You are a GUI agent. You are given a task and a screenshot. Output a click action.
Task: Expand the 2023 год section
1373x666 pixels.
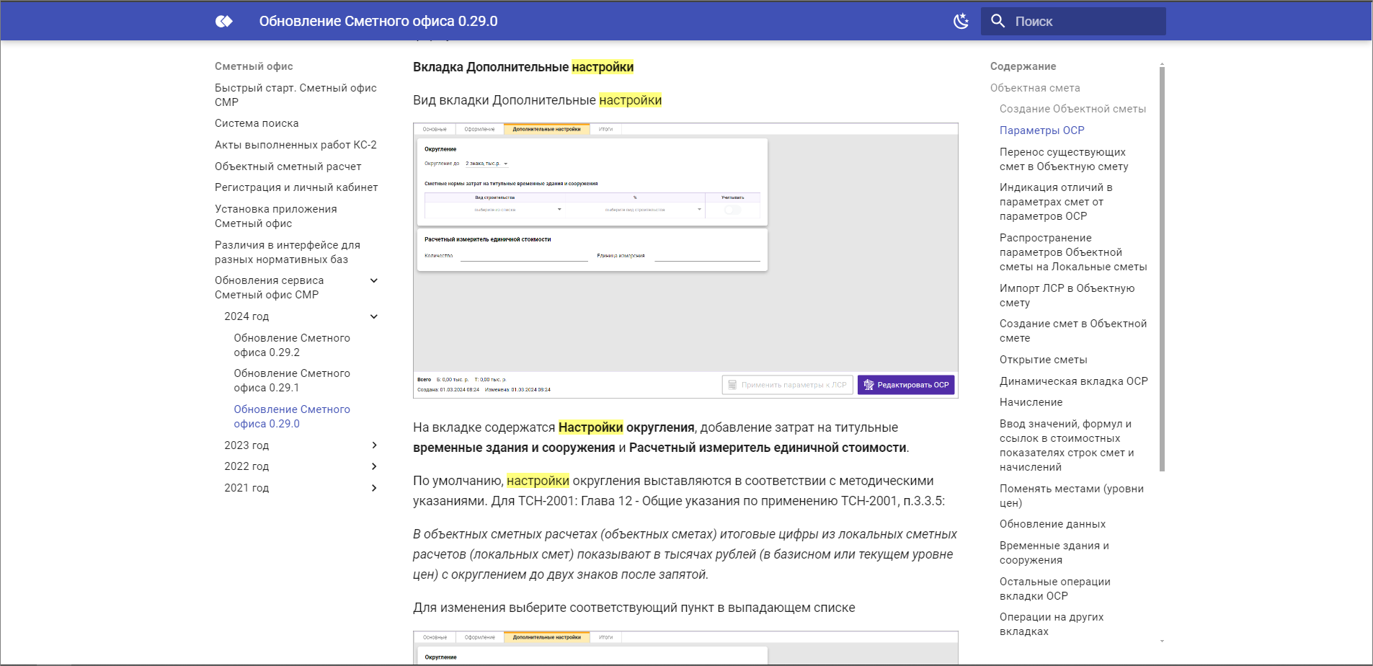tap(374, 445)
